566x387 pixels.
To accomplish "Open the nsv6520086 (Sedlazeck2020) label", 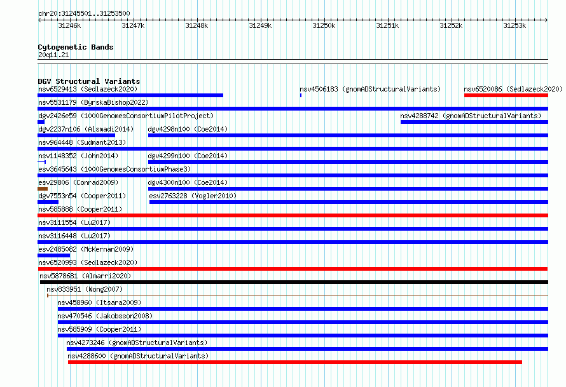I will coord(513,89).
